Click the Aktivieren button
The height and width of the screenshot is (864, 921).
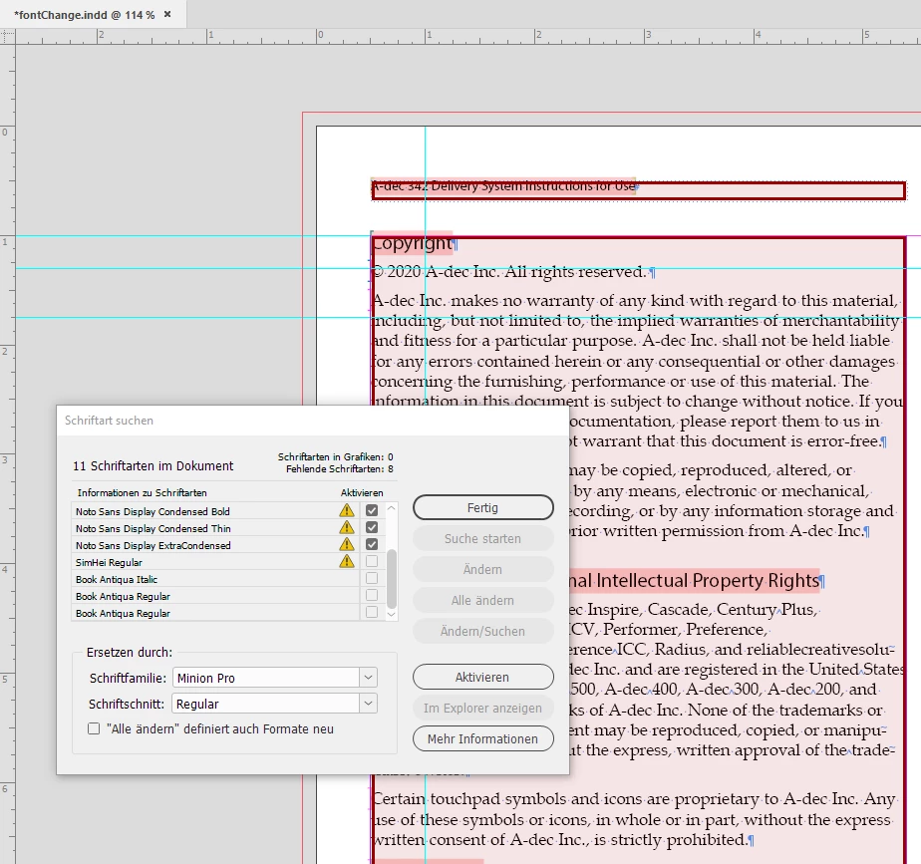tap(482, 677)
